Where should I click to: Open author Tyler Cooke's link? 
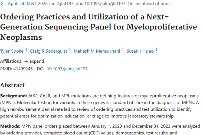[x=12, y=51]
